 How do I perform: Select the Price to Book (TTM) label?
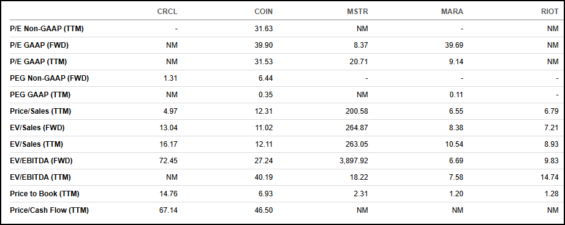(45, 194)
